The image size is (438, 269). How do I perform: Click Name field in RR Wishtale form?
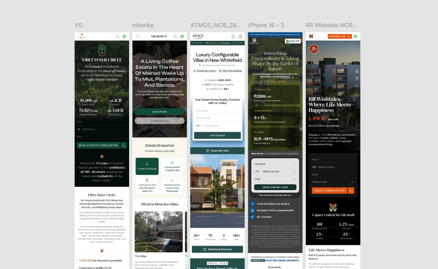tap(333, 160)
